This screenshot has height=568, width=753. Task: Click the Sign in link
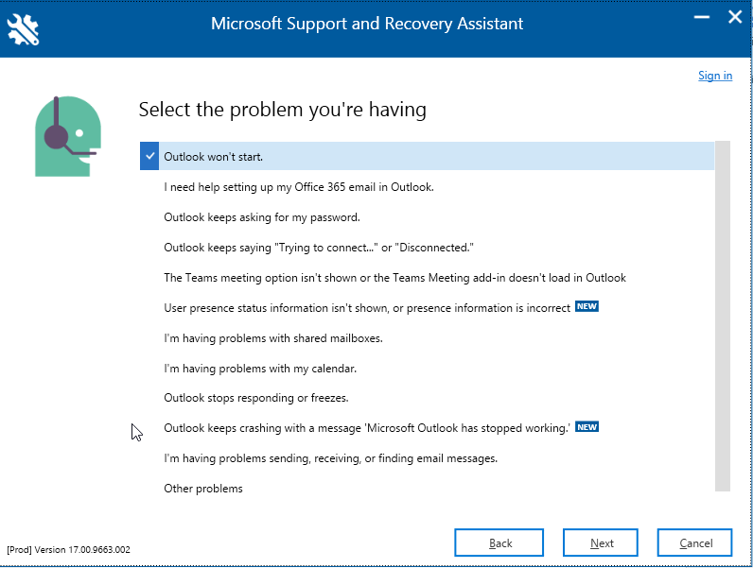715,76
